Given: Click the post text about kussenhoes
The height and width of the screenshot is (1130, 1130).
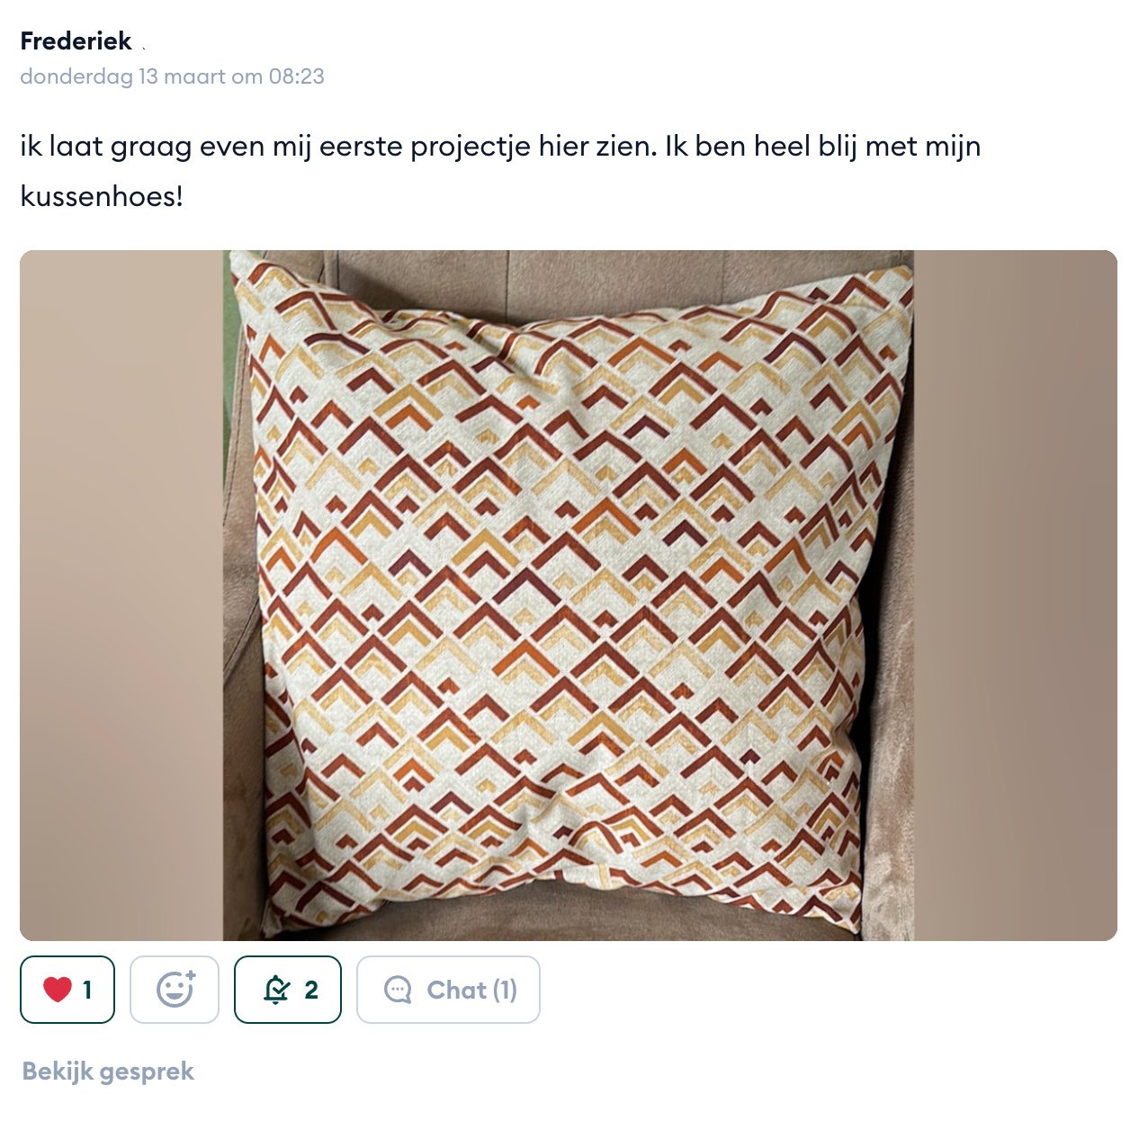Looking at the screenshot, I should coord(500,171).
